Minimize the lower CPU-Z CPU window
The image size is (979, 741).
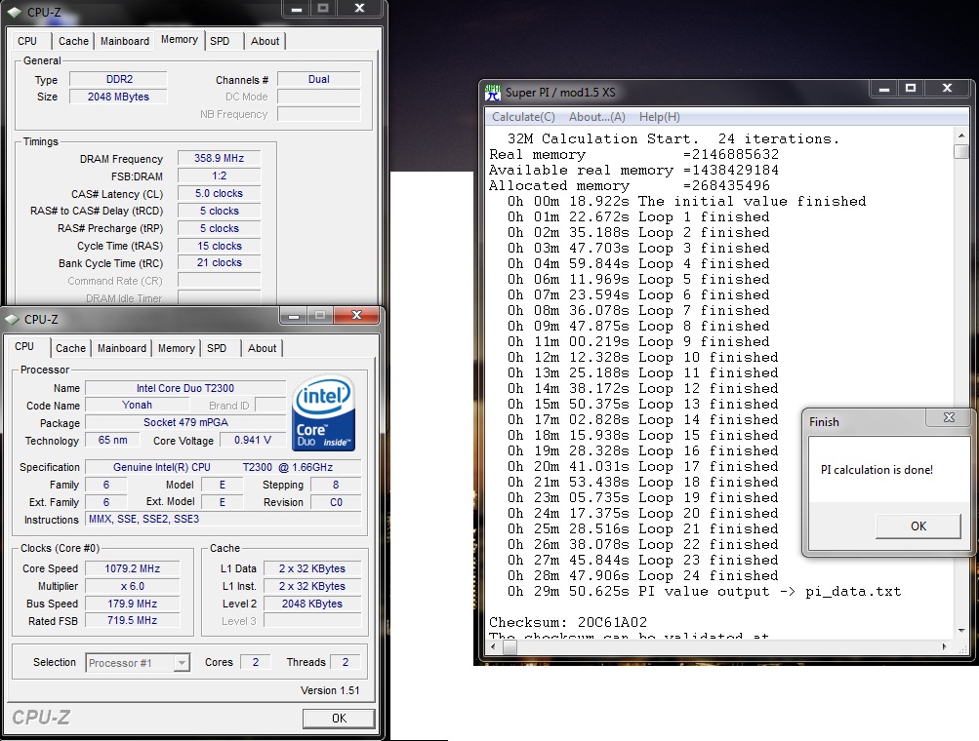coord(294,315)
